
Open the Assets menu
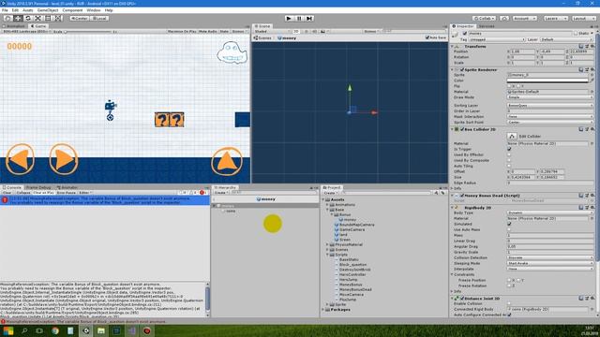[27, 10]
